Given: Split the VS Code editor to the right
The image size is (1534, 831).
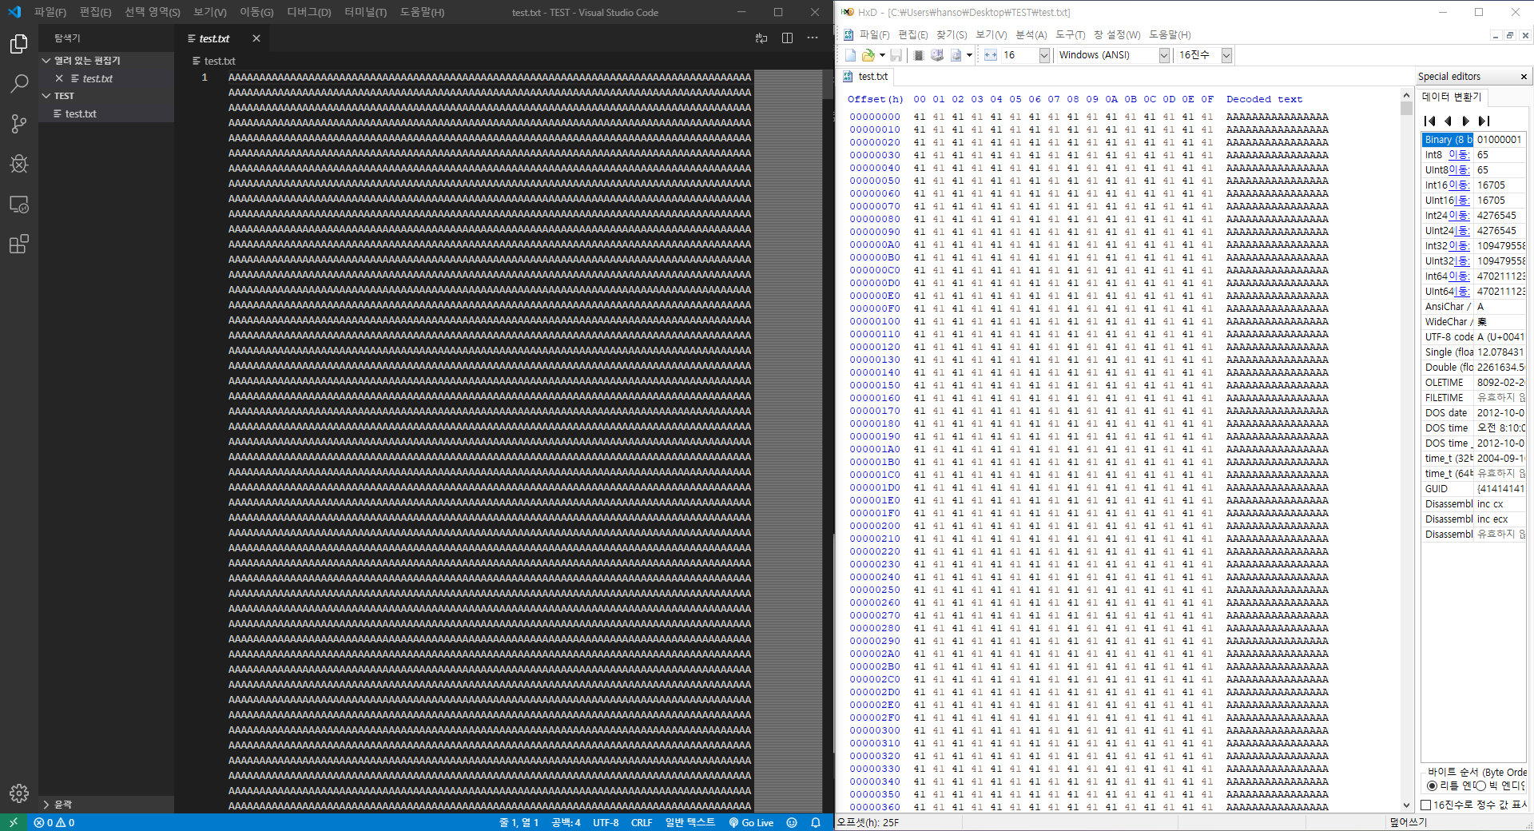Looking at the screenshot, I should pyautogui.click(x=787, y=38).
